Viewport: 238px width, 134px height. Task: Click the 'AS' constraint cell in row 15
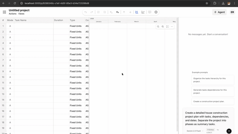[x=87, y=105]
